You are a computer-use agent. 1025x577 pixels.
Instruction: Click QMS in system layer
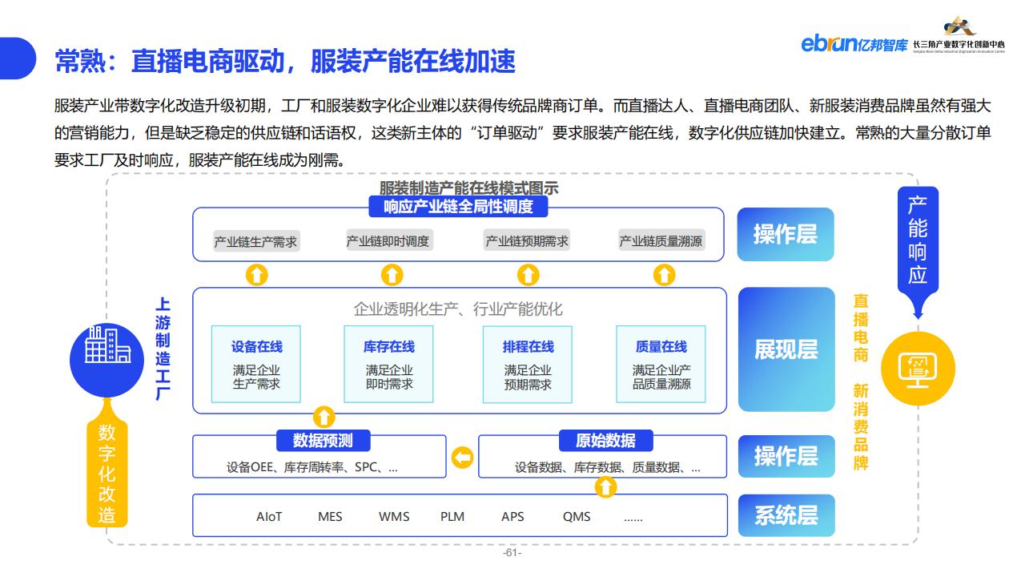click(577, 517)
